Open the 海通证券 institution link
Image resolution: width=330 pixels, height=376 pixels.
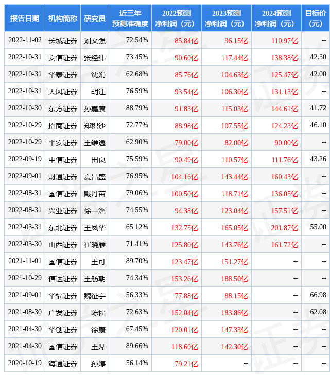(63, 364)
